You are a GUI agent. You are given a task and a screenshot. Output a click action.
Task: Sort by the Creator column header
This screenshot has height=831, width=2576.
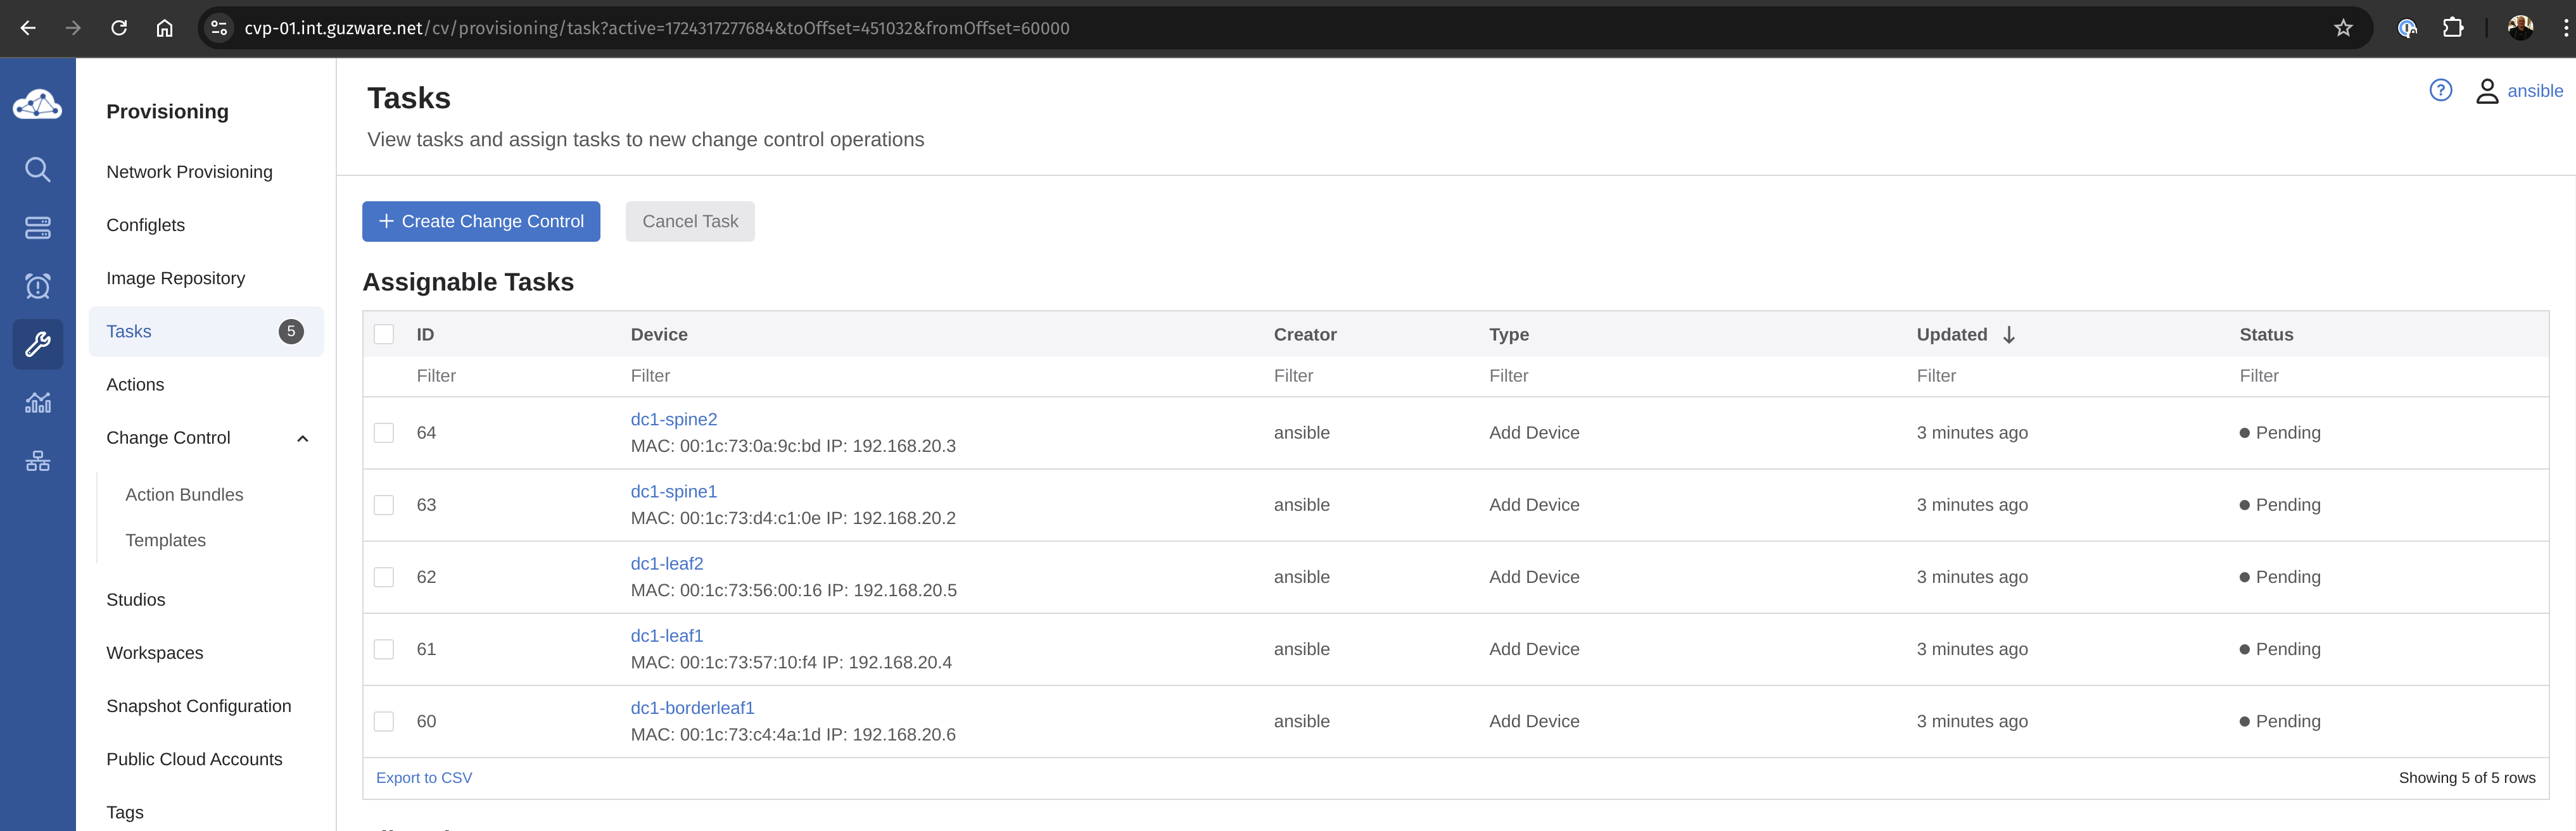point(1305,335)
